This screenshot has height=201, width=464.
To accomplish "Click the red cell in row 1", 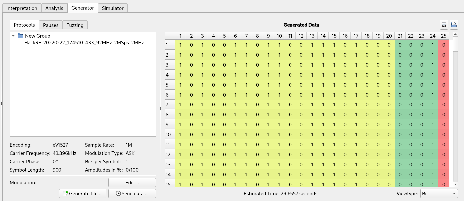I will (x=444, y=45).
